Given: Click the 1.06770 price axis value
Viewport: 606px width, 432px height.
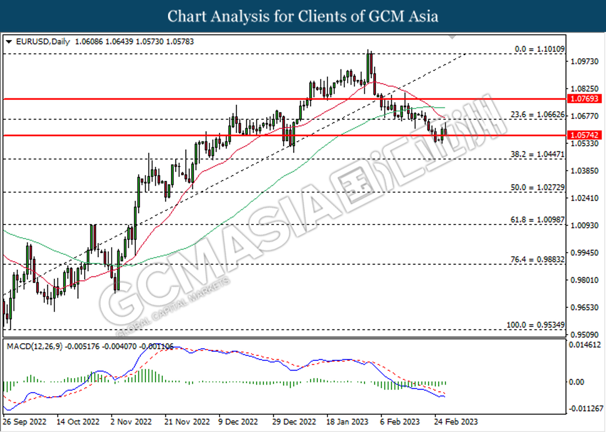Looking at the screenshot, I should 584,116.
